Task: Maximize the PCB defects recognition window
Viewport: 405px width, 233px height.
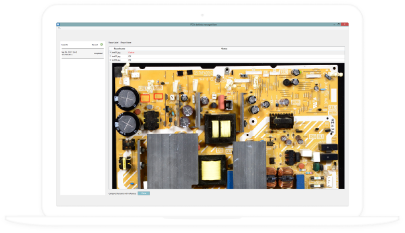Action: coord(339,24)
